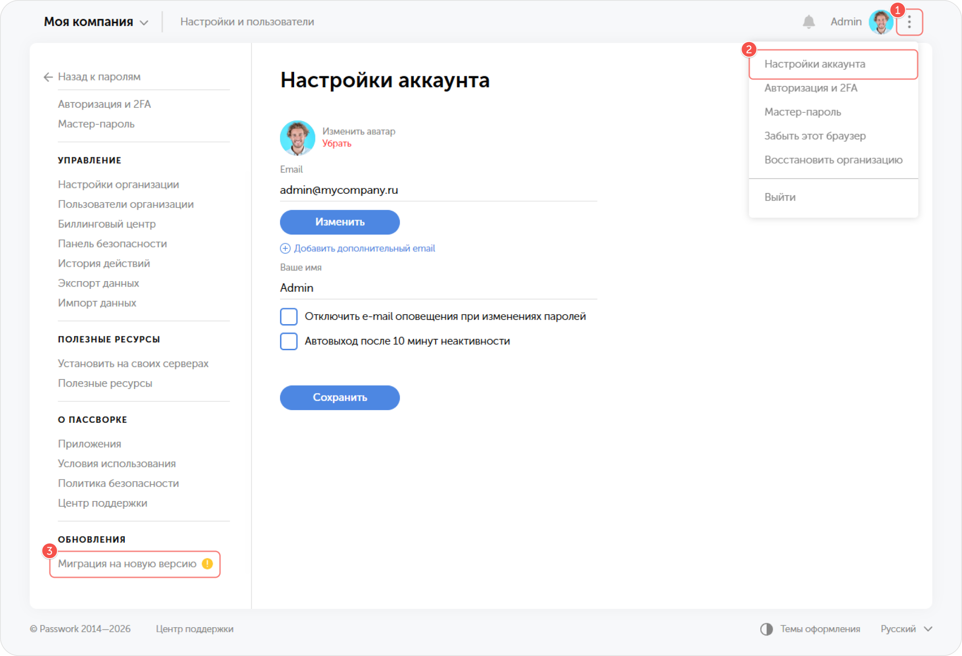The height and width of the screenshot is (656, 962).
Task: Click the theme half-circle icon
Action: click(767, 629)
